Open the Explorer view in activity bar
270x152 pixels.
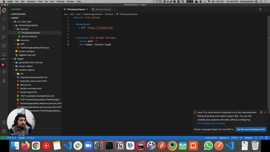[x=4, y=10]
